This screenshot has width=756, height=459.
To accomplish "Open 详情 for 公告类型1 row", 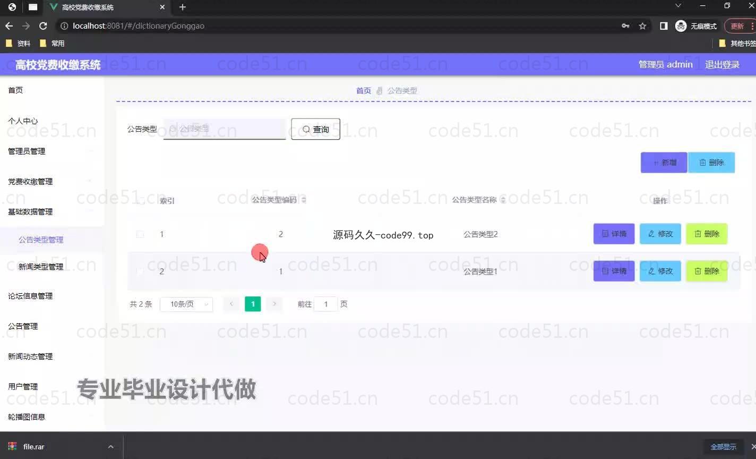I will (x=614, y=271).
